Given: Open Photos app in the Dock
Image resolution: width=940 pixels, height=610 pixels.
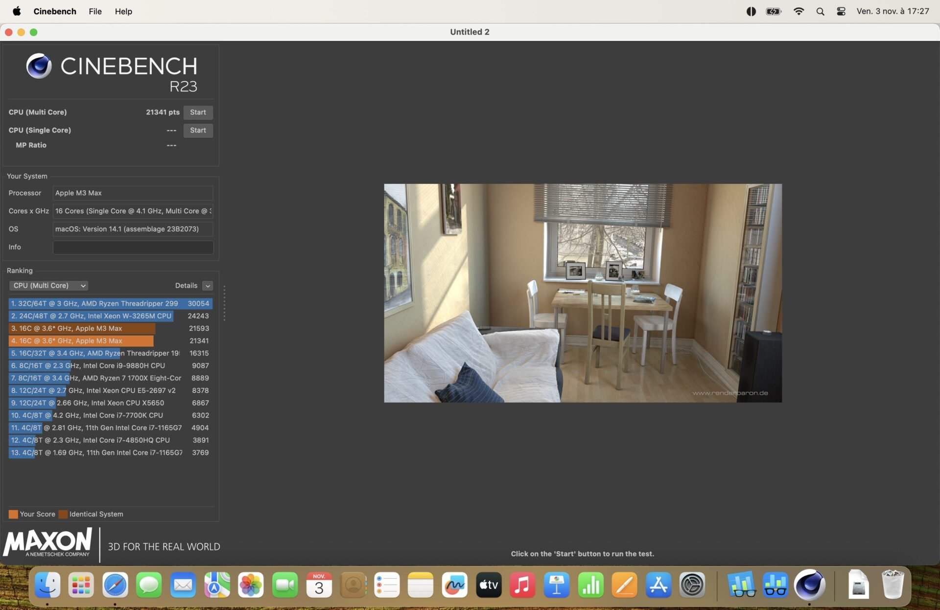Looking at the screenshot, I should tap(251, 585).
